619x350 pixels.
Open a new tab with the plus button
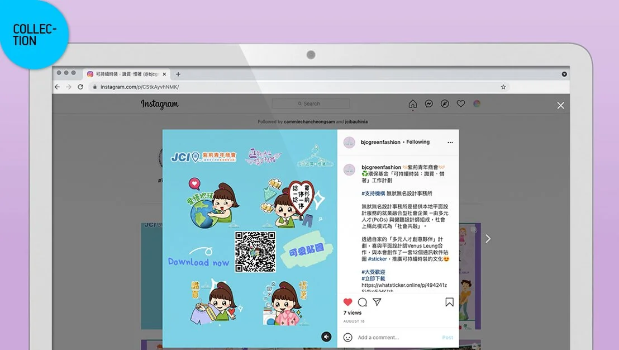click(178, 74)
